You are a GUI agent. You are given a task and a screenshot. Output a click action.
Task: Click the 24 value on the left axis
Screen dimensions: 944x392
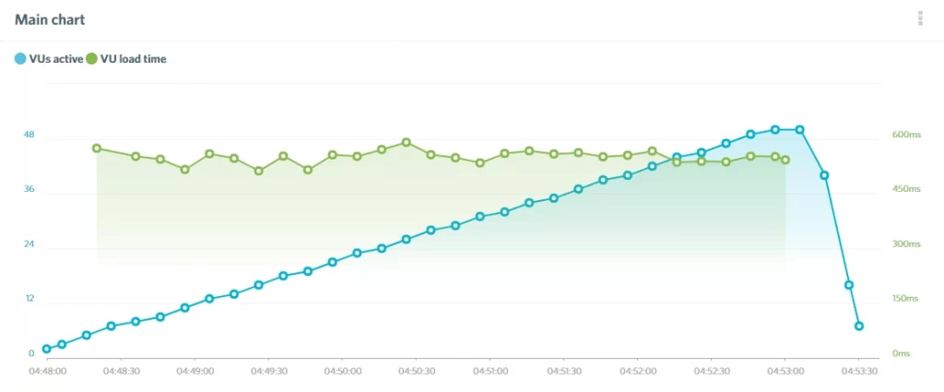29,244
